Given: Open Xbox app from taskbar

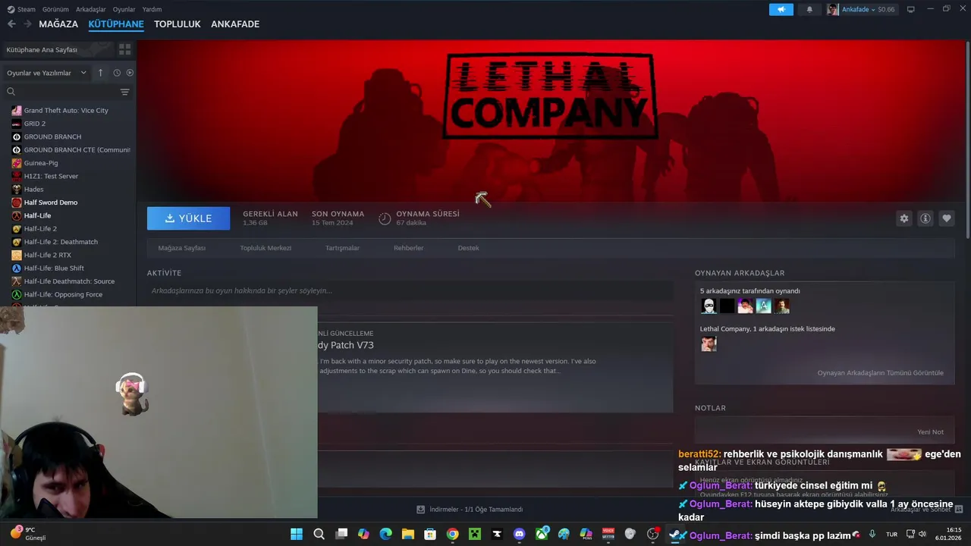Looking at the screenshot, I should click(542, 534).
